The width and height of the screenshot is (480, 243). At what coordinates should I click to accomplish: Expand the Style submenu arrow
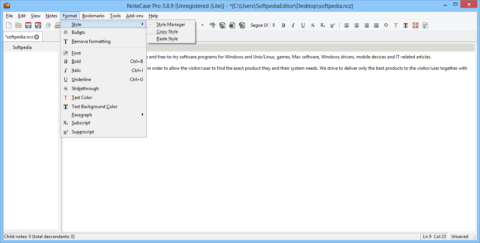(x=143, y=24)
